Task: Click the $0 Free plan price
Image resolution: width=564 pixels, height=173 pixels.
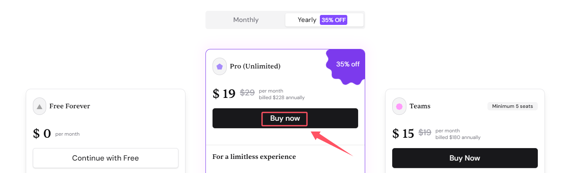Action: pos(42,134)
